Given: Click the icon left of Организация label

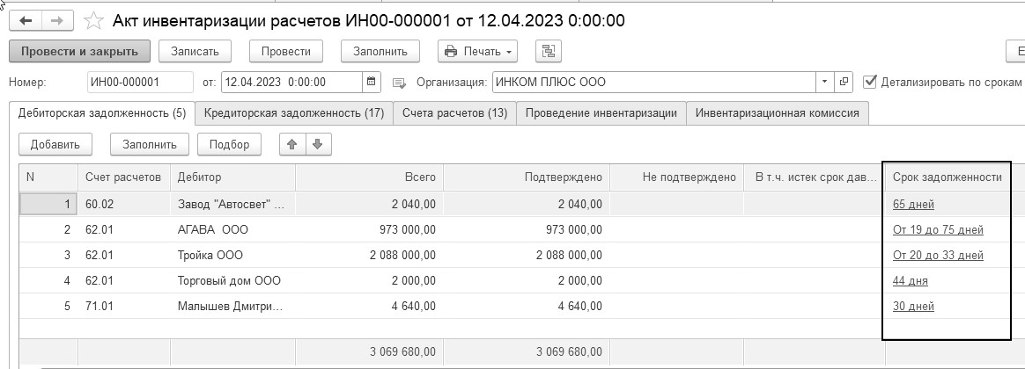Looking at the screenshot, I should (x=398, y=83).
